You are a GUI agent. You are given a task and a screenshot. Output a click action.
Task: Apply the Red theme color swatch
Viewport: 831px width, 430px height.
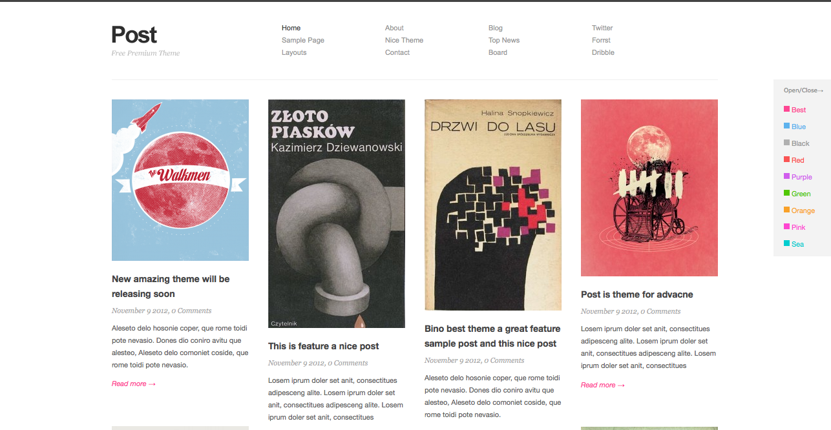[787, 160]
